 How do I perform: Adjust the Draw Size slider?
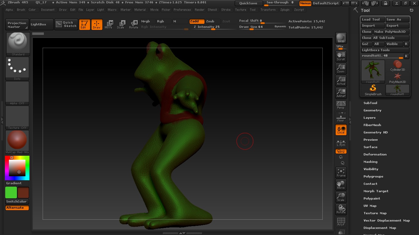[x=263, y=27]
